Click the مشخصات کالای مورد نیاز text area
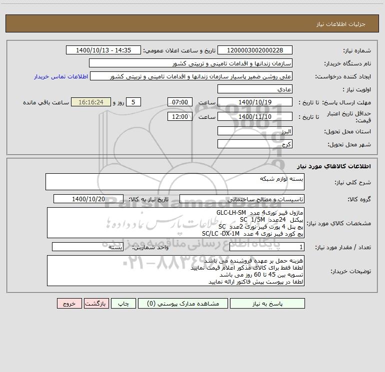This screenshot has width=385, height=372. (x=175, y=223)
